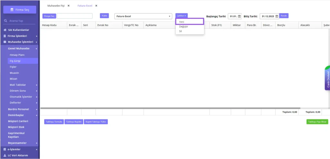This screenshot has width=330, height=159.
Task: Expand e-İşlemler menu
Action: [x=20, y=149]
